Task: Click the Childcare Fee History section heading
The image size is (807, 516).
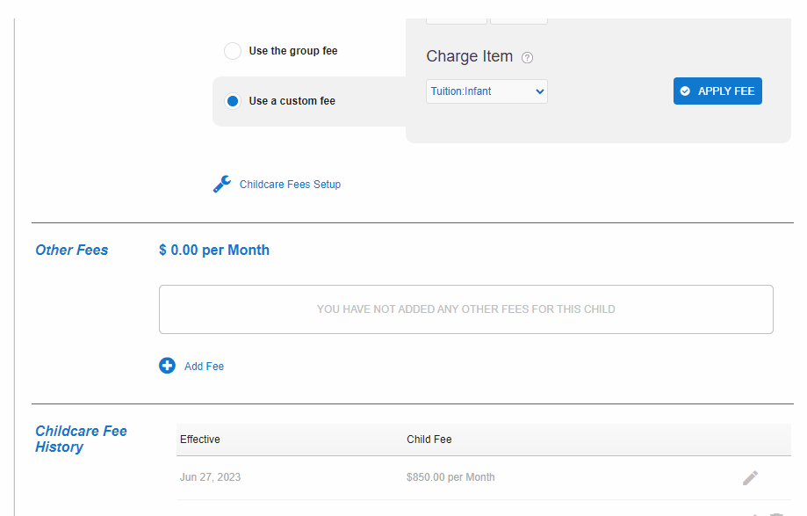Action: (81, 439)
